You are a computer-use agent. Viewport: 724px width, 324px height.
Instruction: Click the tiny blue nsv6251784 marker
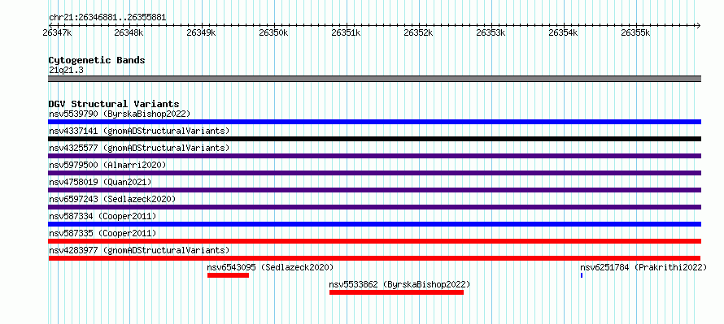pos(582,275)
